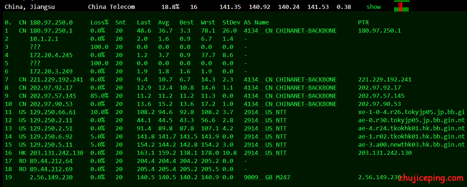467x187 pixels.
Task: Open the 129.250.6.92 address link
Action: 51,137
